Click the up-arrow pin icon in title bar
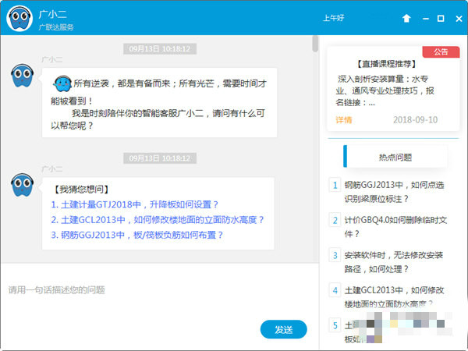The height and width of the screenshot is (351, 468). tap(406, 18)
